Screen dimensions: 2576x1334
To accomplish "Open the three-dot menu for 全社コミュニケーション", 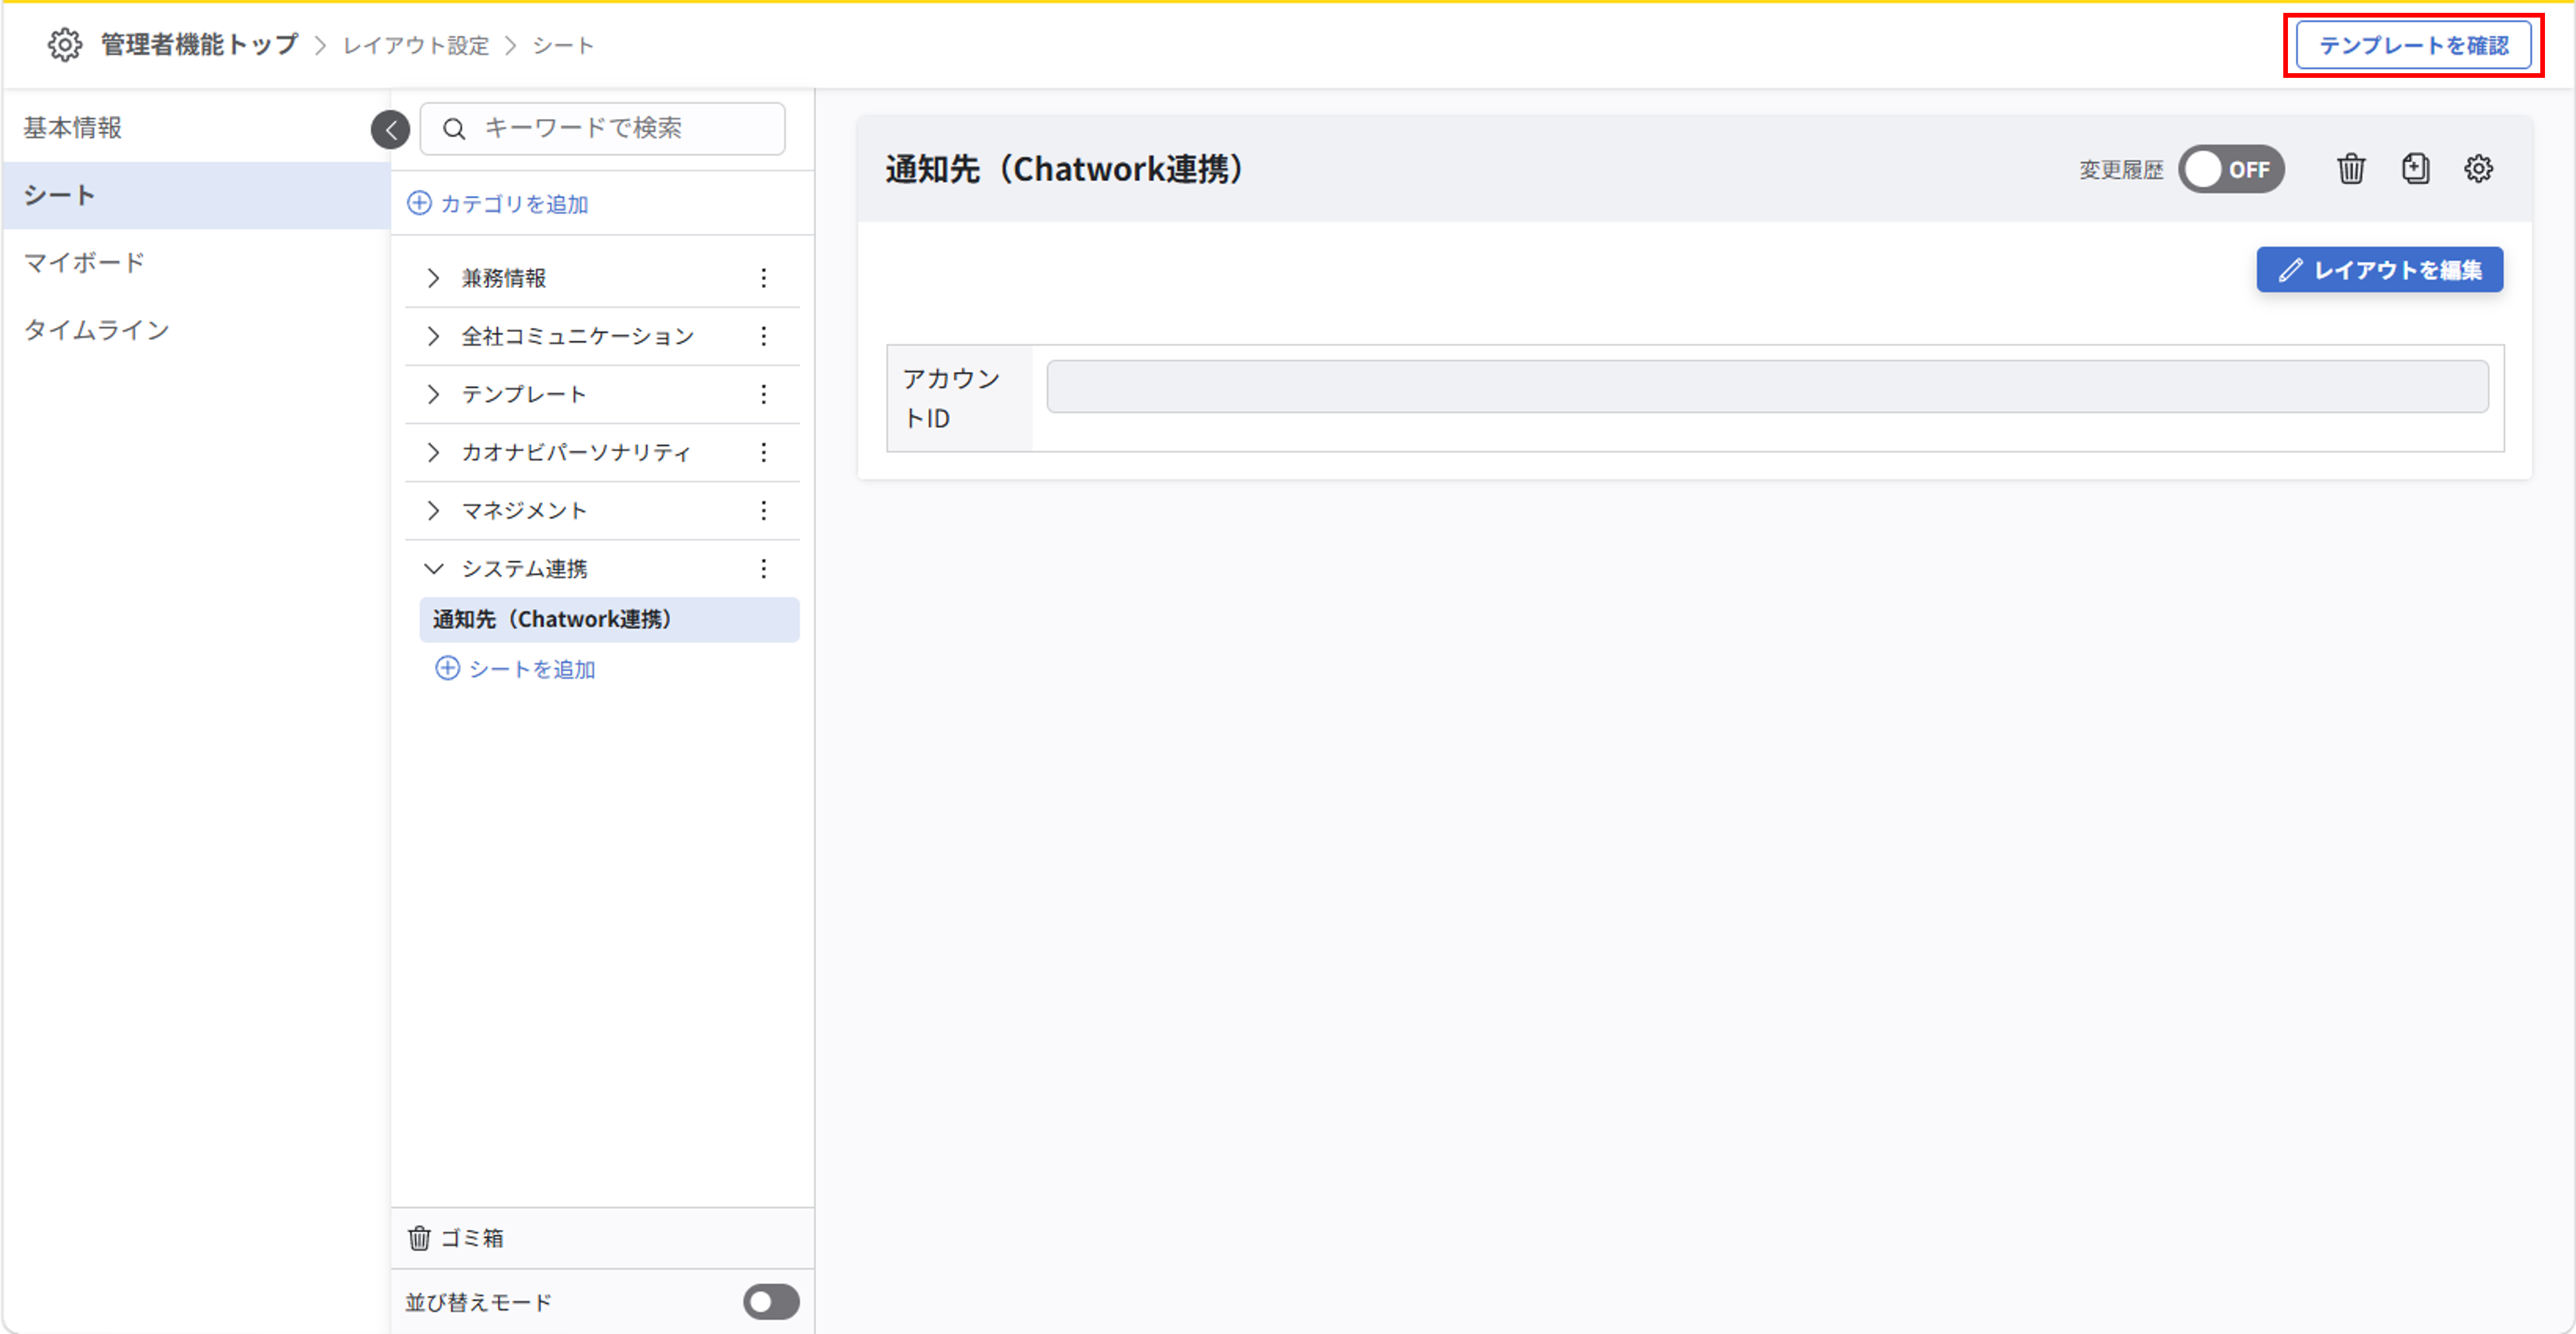I will coord(764,336).
